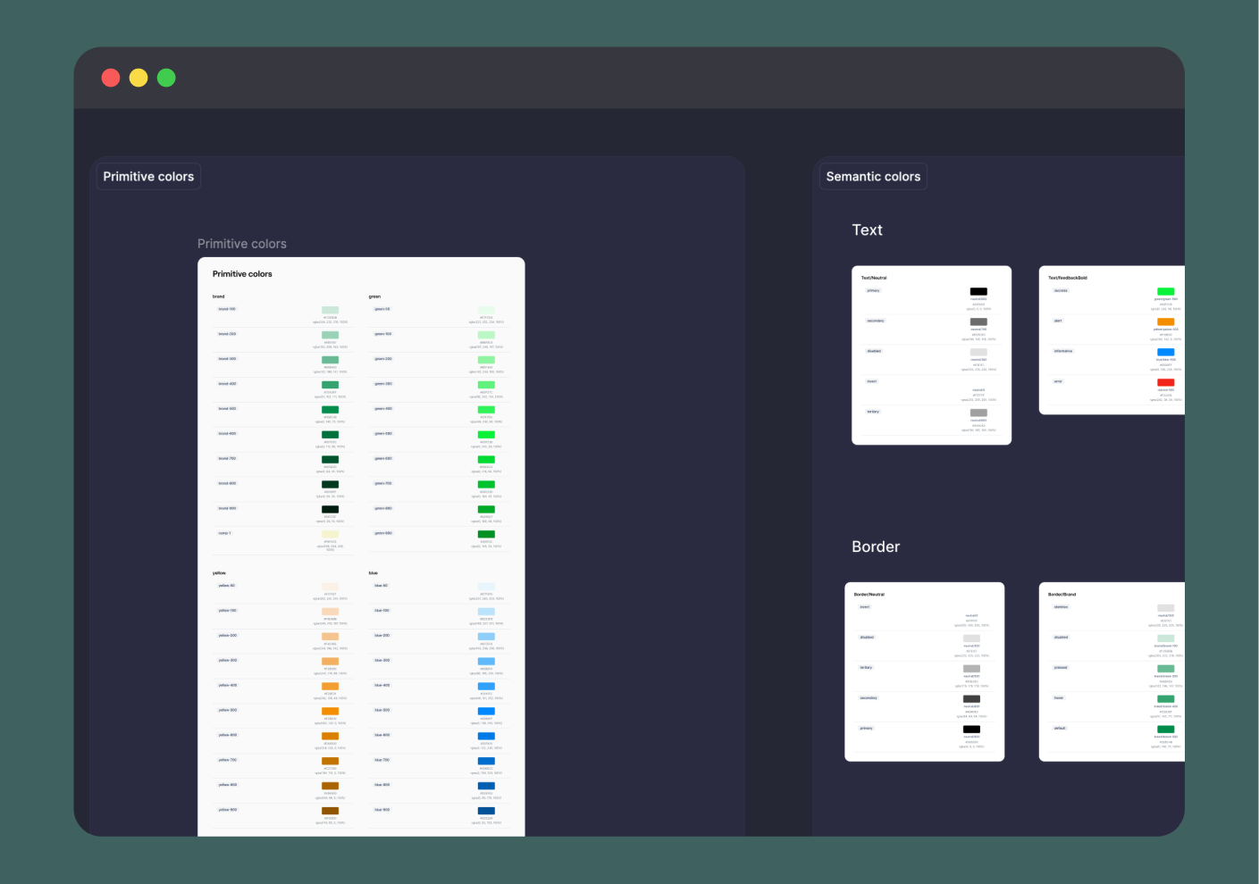The image size is (1259, 884).
Task: Click the Border heading in Semantic colors
Action: coord(876,546)
